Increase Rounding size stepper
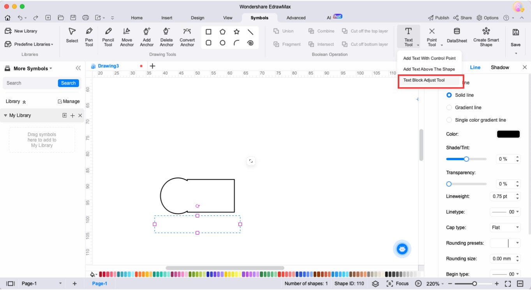Screen dimensions: 531x290 click(517, 257)
